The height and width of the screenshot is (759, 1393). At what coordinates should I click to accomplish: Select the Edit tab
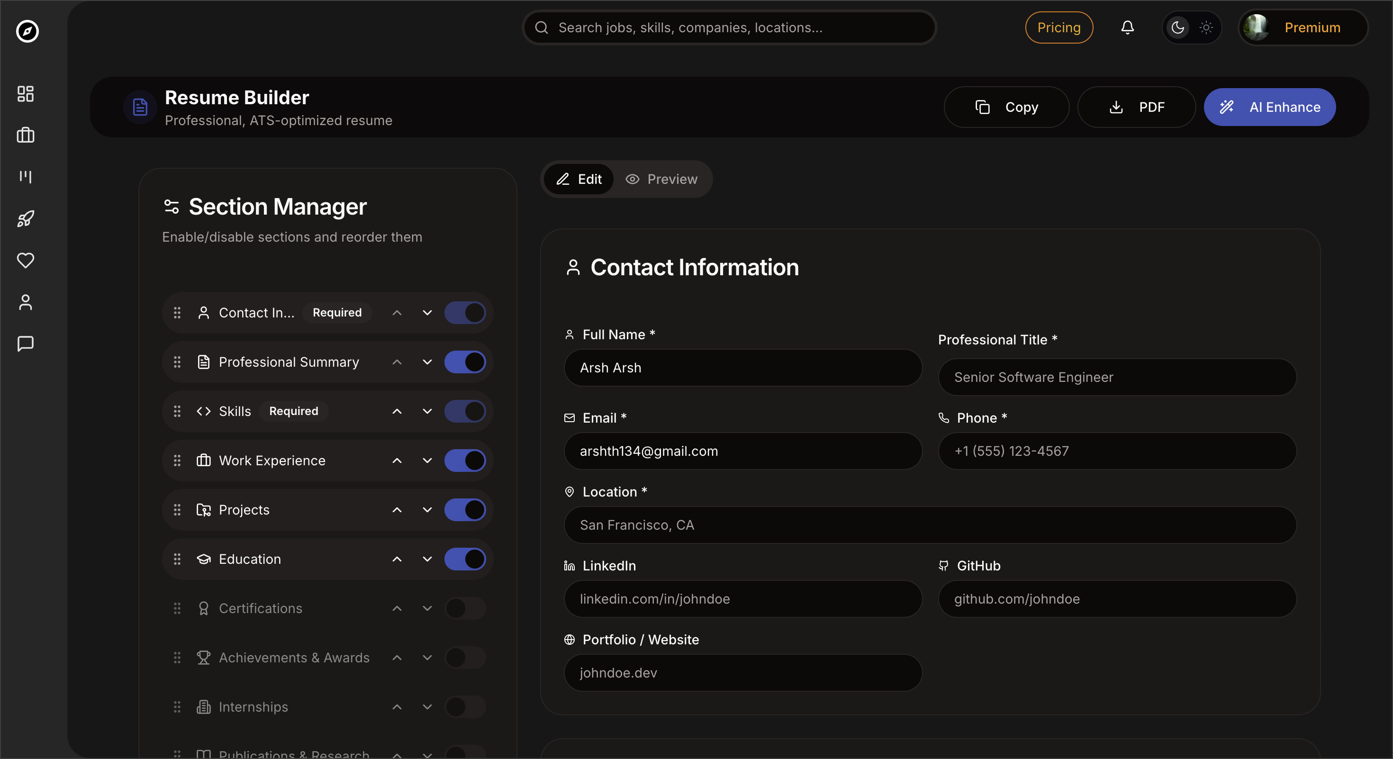(579, 179)
